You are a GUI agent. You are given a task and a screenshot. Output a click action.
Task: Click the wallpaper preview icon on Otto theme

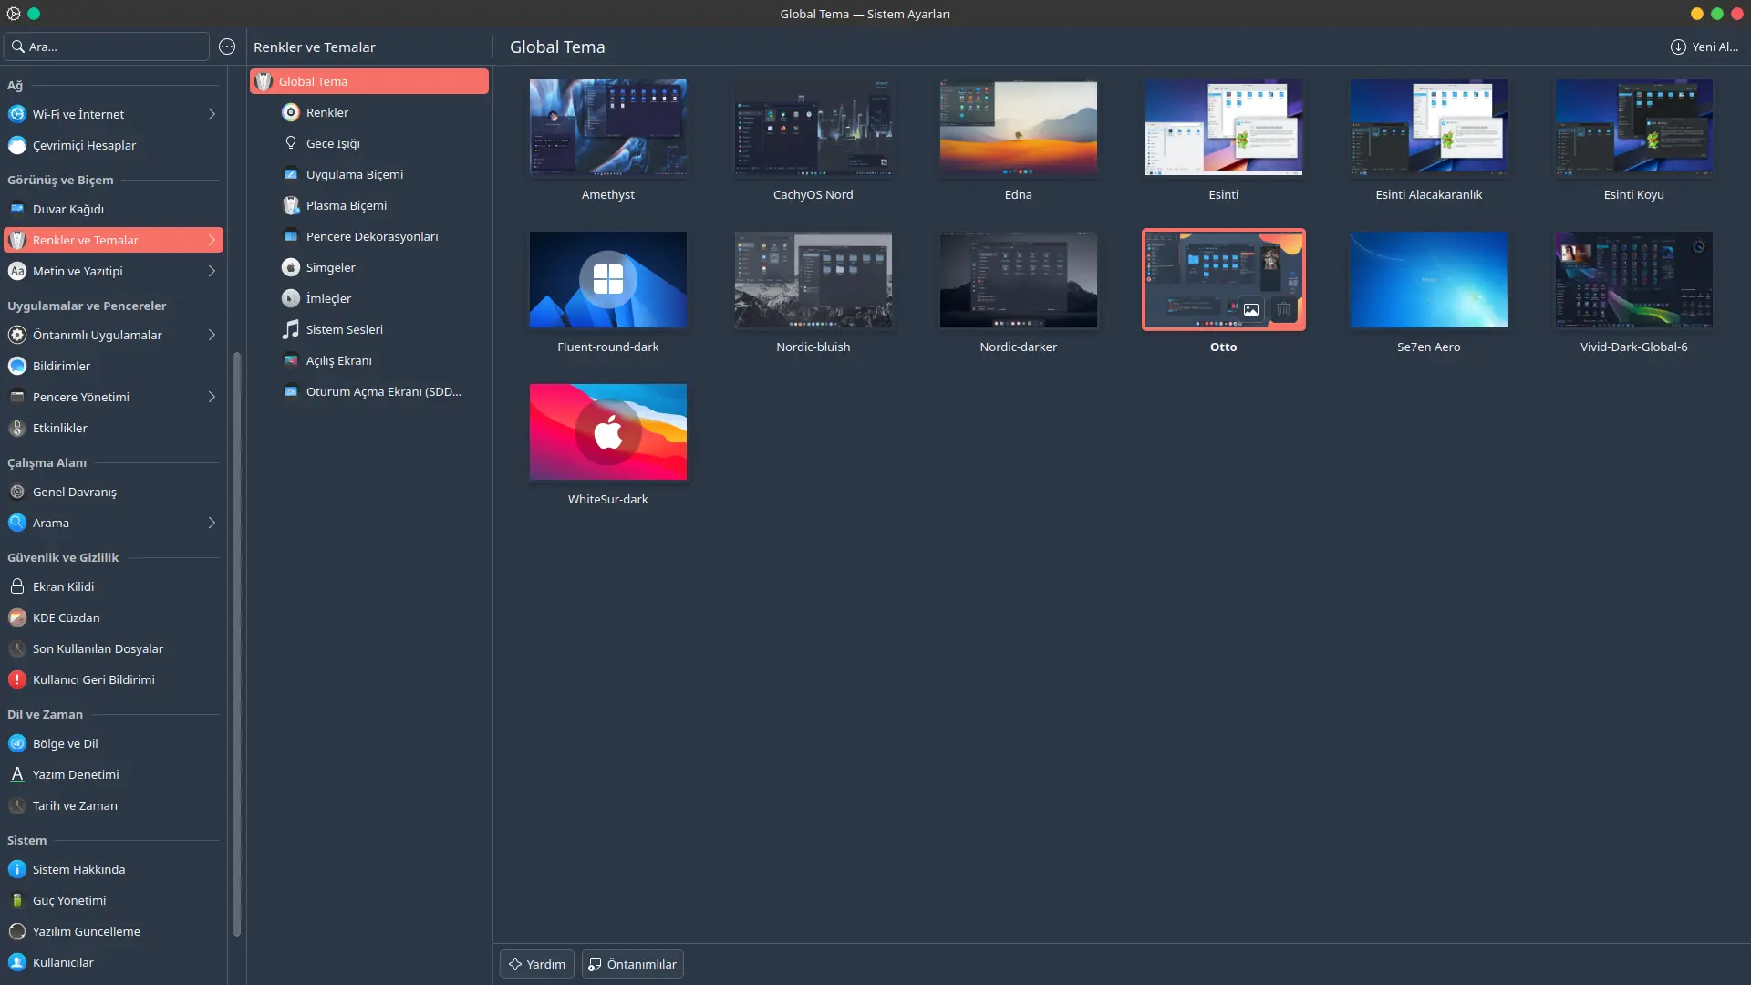pos(1251,309)
